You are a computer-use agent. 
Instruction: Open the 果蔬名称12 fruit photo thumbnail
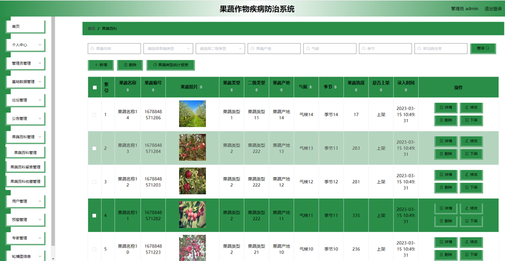click(192, 181)
